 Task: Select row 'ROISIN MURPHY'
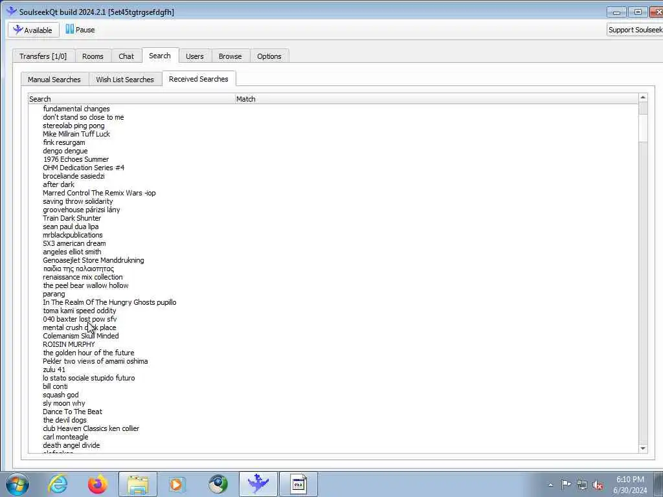[333, 344]
